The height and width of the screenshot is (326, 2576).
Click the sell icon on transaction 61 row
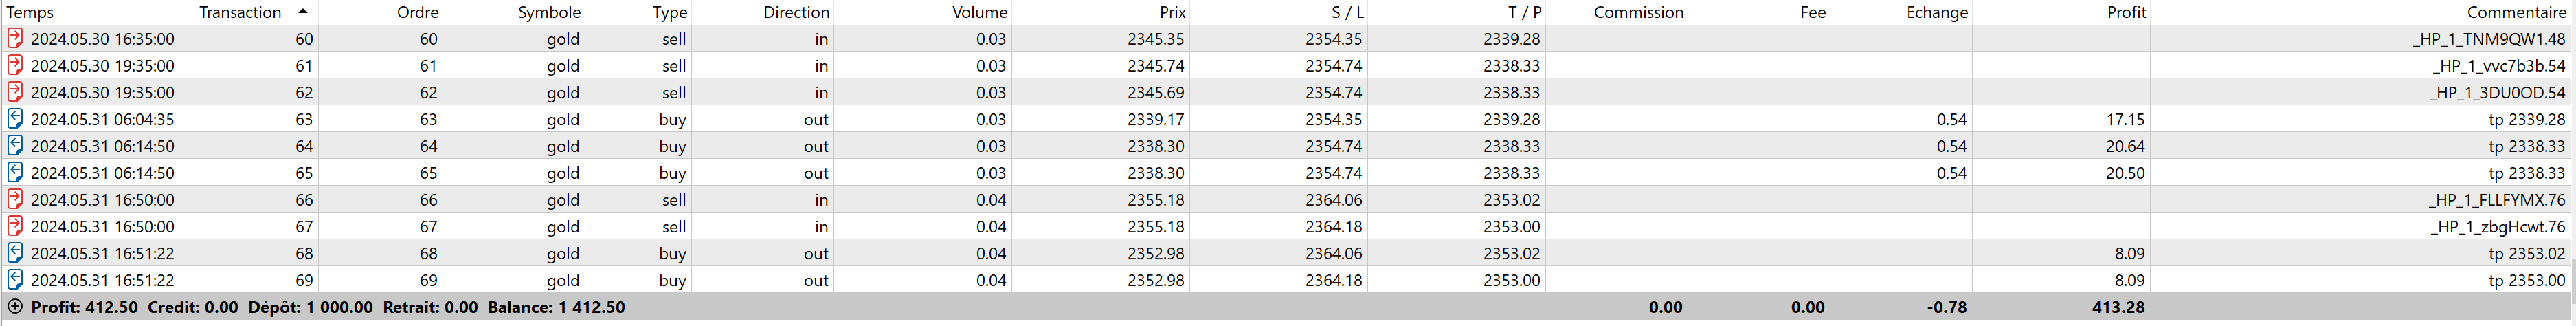(x=15, y=66)
